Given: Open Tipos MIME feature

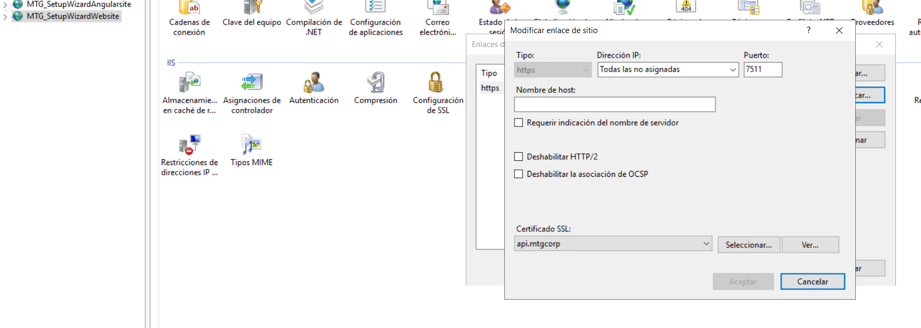Looking at the screenshot, I should [x=252, y=151].
